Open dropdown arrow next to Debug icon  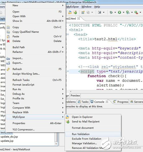pos(115,12)
